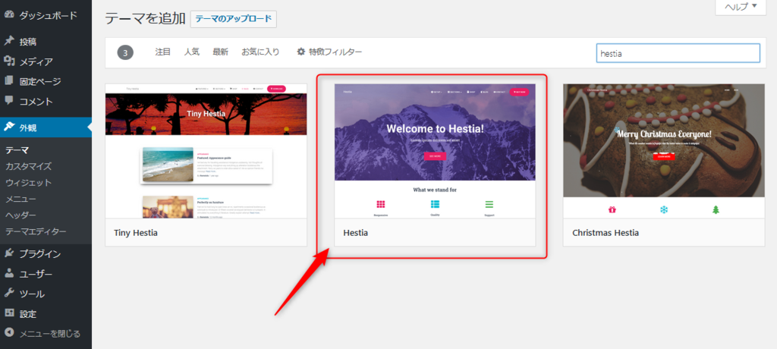Select the Christmas Hestia theme thumbnail
This screenshot has width=777, height=349.
(x=664, y=151)
